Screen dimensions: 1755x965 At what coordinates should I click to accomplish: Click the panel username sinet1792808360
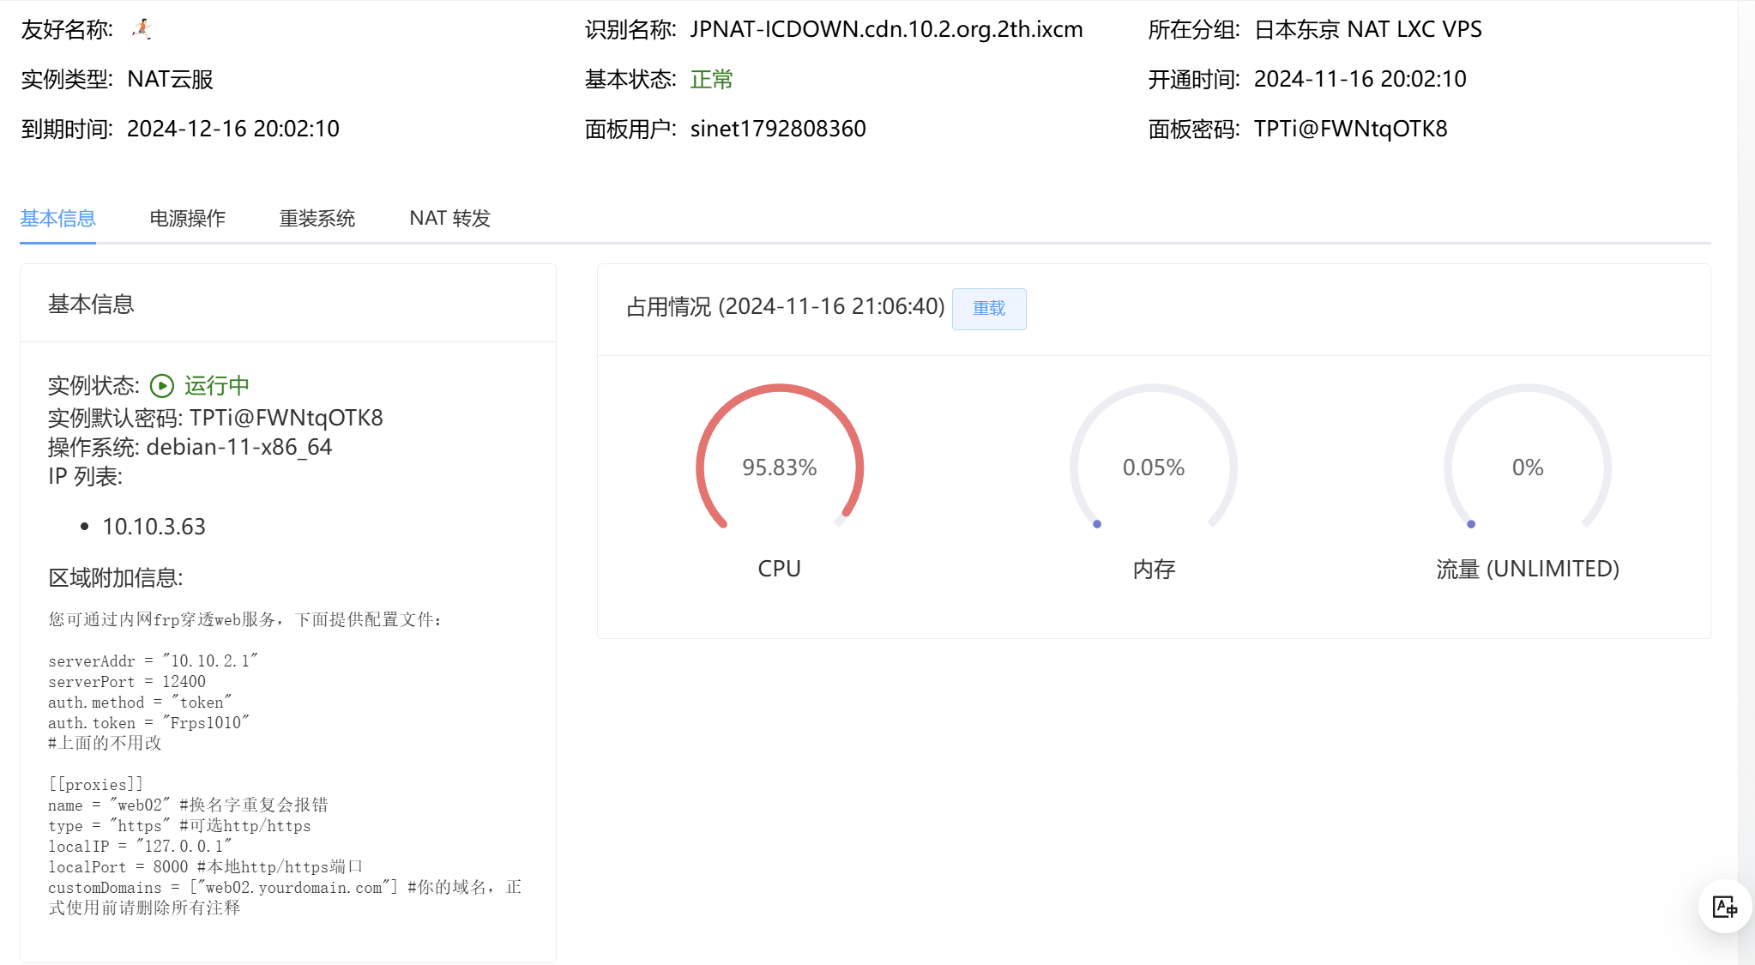(778, 129)
